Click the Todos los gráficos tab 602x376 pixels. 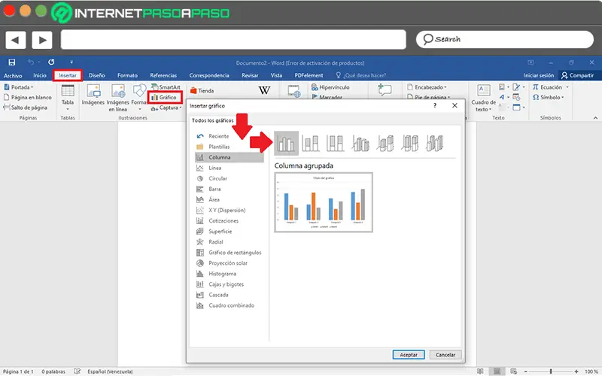[x=213, y=120]
